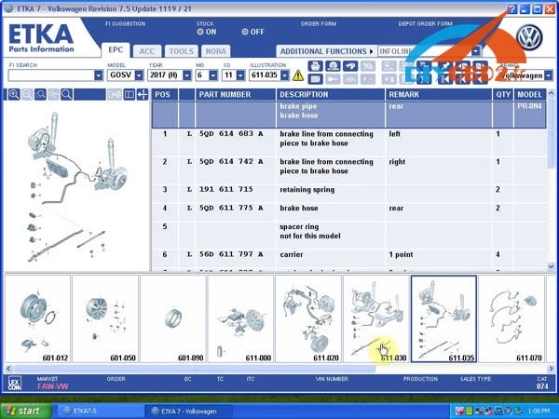
Task: Select the stock OFF radio button
Action: (x=244, y=32)
